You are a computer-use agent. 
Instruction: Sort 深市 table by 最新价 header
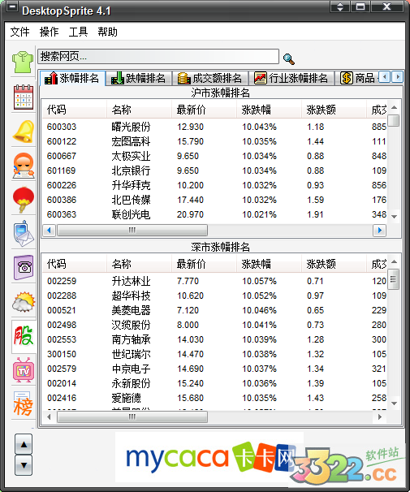(205, 264)
